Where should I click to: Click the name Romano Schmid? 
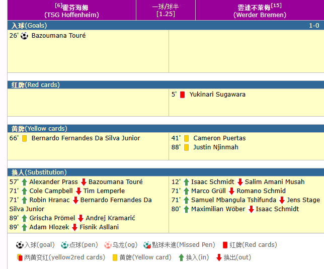click(261, 191)
